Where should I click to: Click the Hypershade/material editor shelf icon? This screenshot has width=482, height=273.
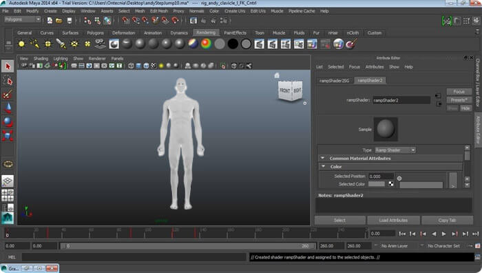click(x=114, y=44)
